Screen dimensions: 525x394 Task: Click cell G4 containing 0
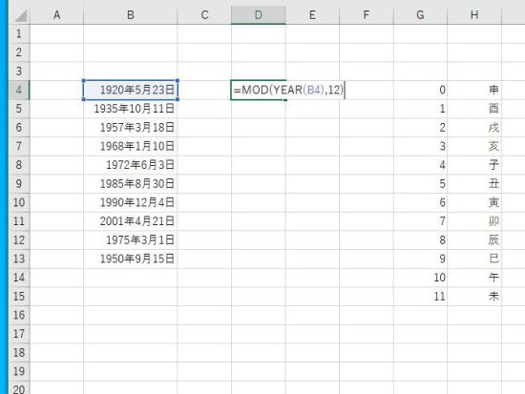(420, 90)
